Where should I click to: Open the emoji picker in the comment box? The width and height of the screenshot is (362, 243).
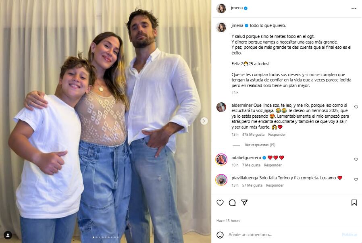(x=220, y=235)
